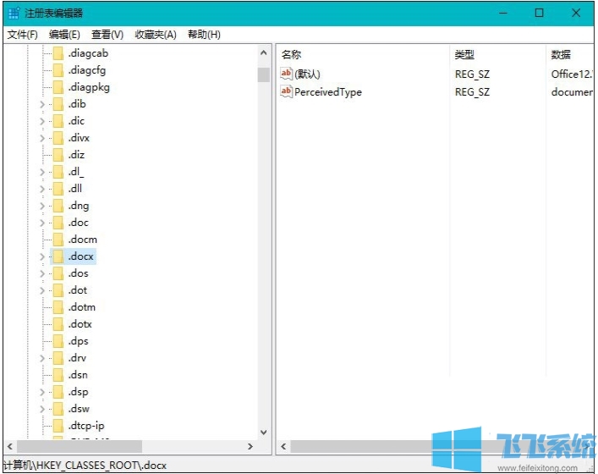Click the .dtcp-ip folder icon

(58, 426)
